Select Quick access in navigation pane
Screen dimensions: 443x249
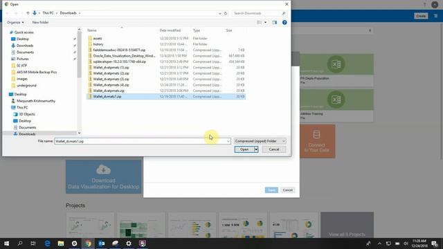point(24,33)
